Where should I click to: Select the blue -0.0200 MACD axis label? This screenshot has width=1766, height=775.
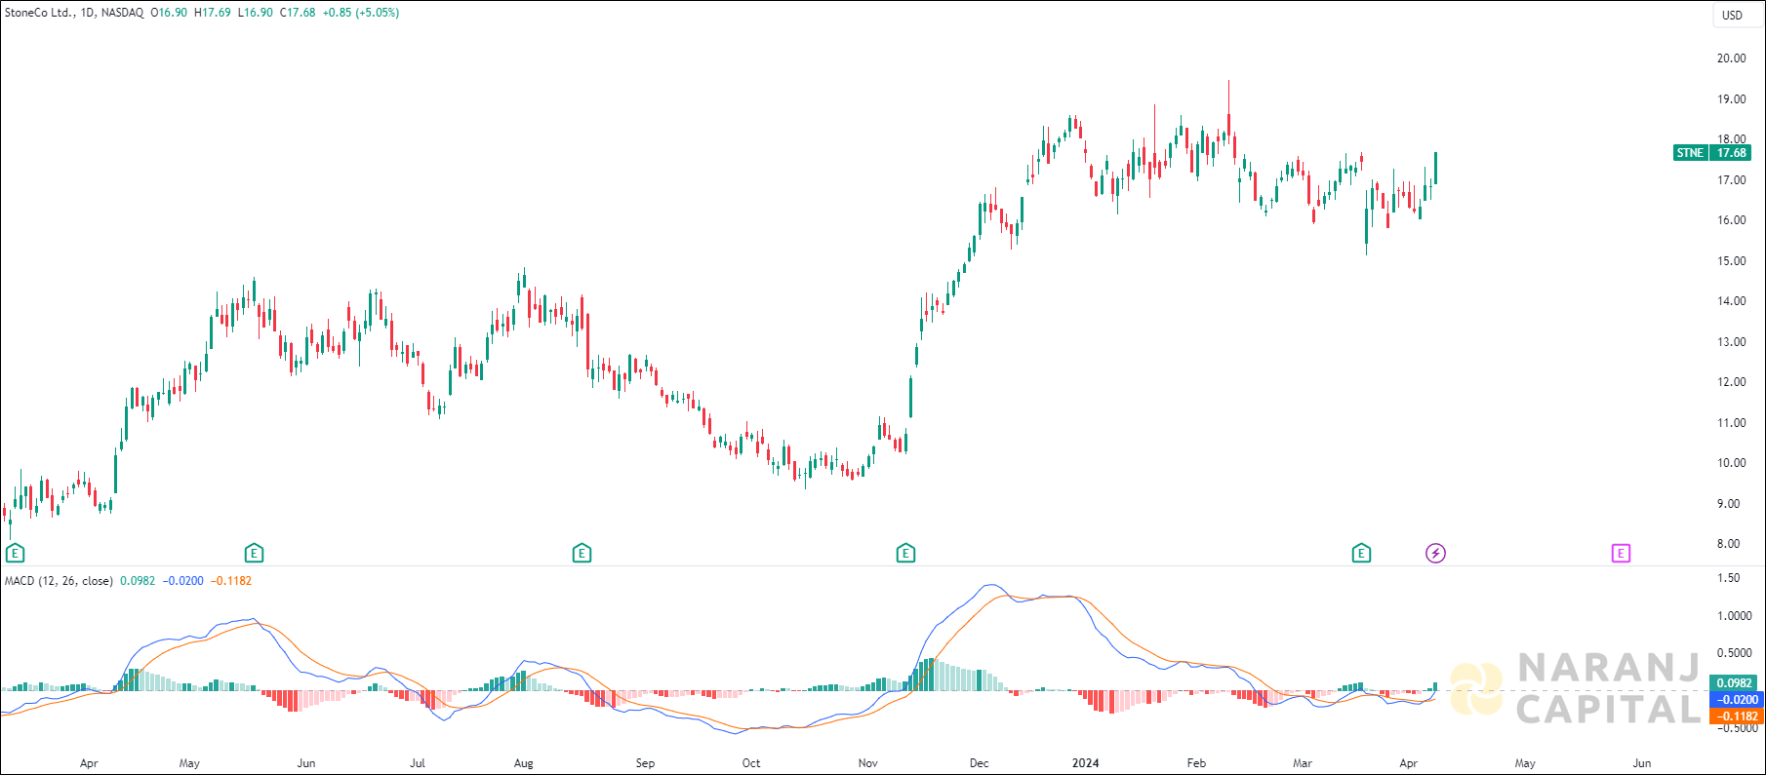point(1737,700)
